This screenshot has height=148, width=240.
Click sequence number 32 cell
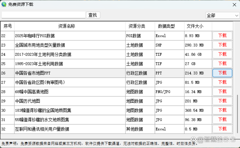point(7,129)
